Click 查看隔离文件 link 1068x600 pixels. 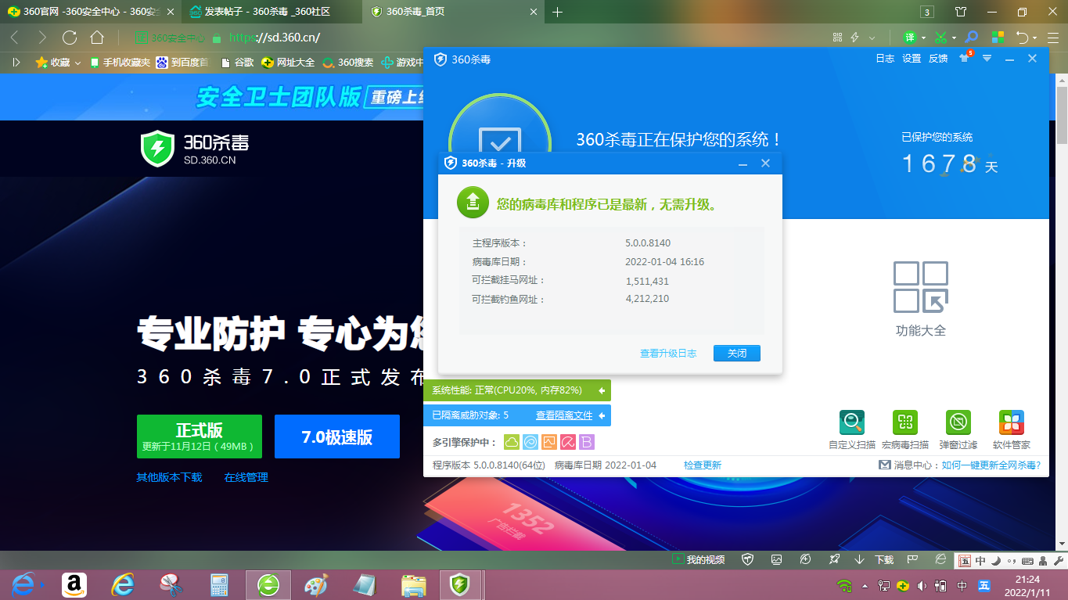[564, 415]
